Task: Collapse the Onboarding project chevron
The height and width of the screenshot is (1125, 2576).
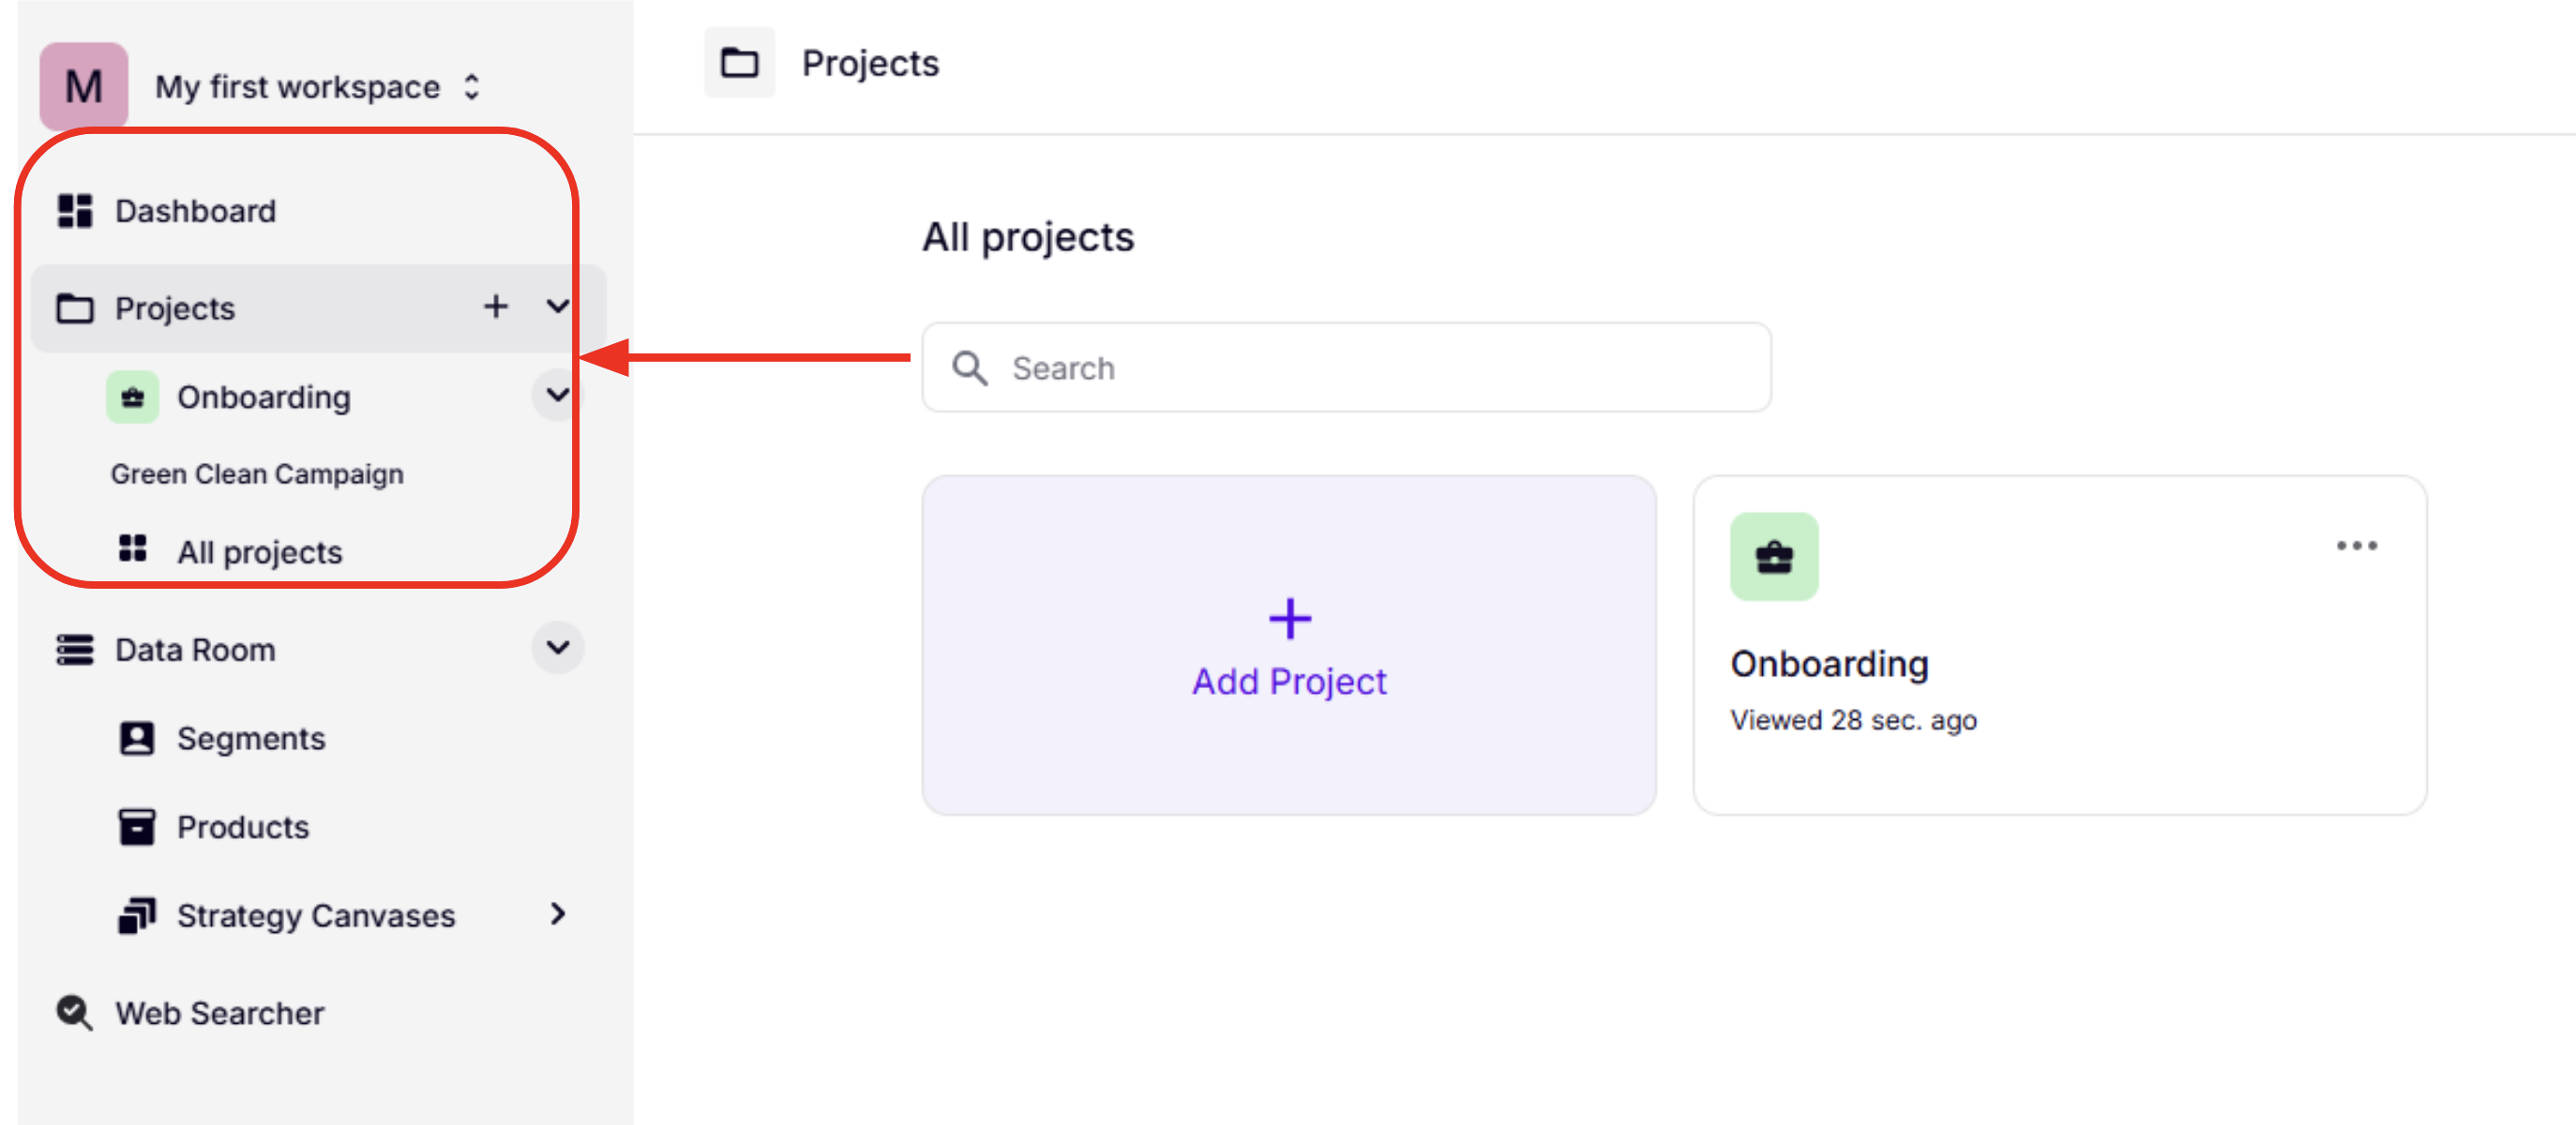Action: click(558, 396)
